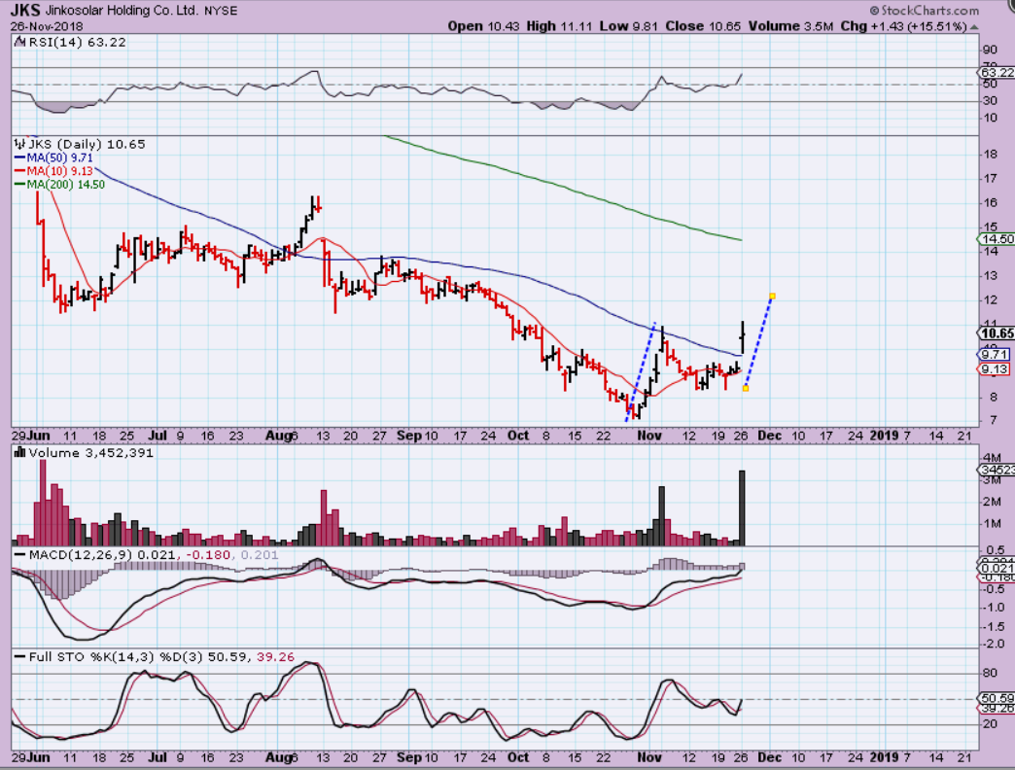Click the volume bars icon beside Volume label
Image resolution: width=1015 pixels, height=770 pixels.
pyautogui.click(x=19, y=452)
